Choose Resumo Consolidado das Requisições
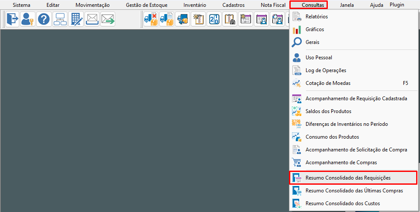The image size is (420, 212). (353, 178)
